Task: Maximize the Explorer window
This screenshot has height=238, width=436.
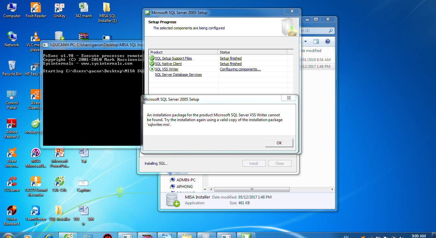Action: [x=316, y=19]
